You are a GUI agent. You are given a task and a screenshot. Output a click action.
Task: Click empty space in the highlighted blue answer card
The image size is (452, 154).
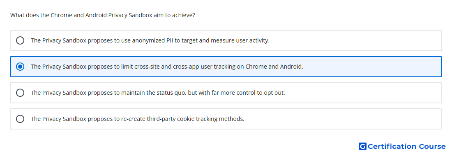[372, 67]
